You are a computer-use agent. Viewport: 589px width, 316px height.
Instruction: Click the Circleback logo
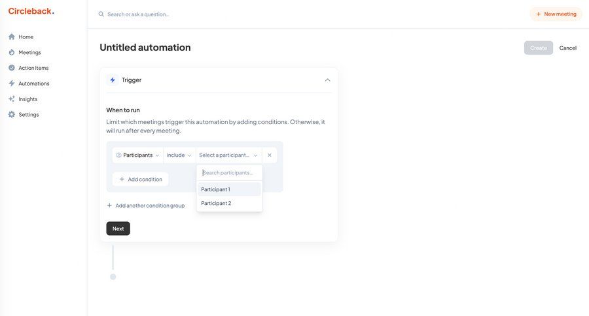point(31,11)
